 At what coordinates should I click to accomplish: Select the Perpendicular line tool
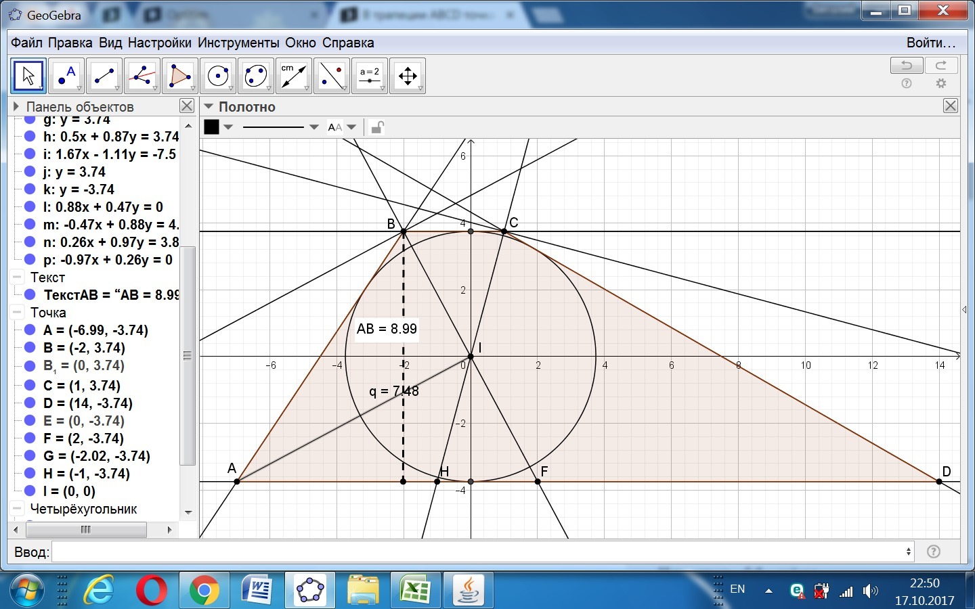pos(142,76)
